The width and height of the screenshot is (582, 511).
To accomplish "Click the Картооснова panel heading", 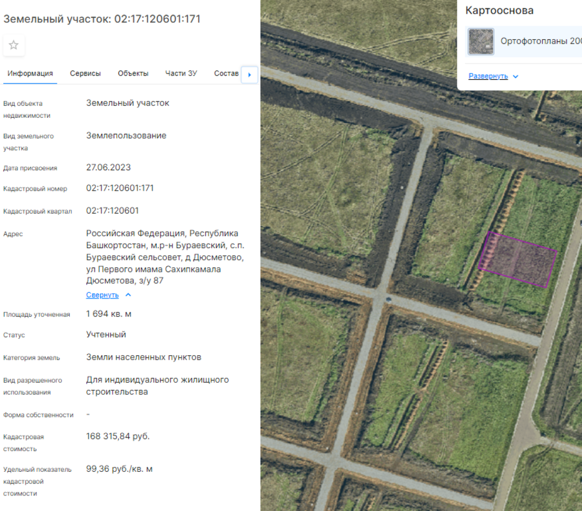I will pos(499,11).
